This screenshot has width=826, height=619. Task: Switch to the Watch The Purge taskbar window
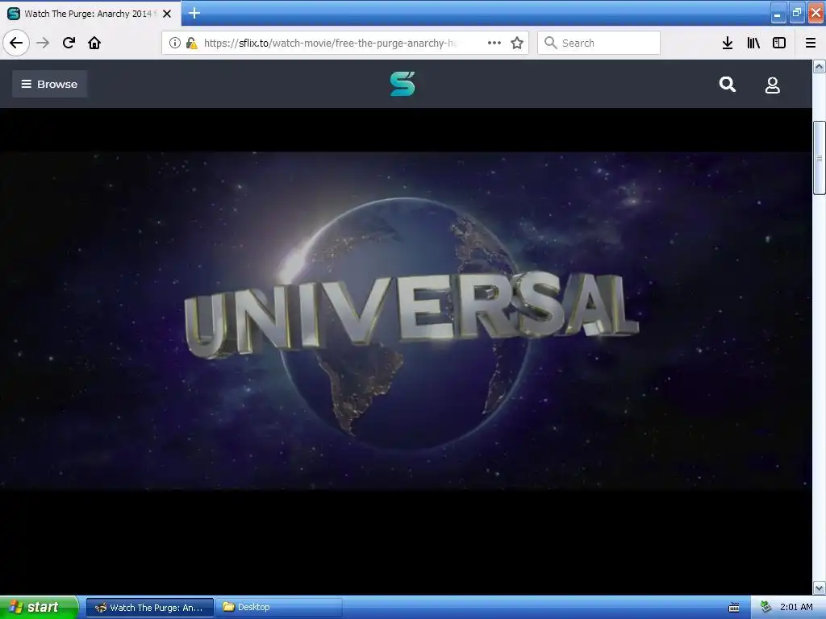(150, 608)
